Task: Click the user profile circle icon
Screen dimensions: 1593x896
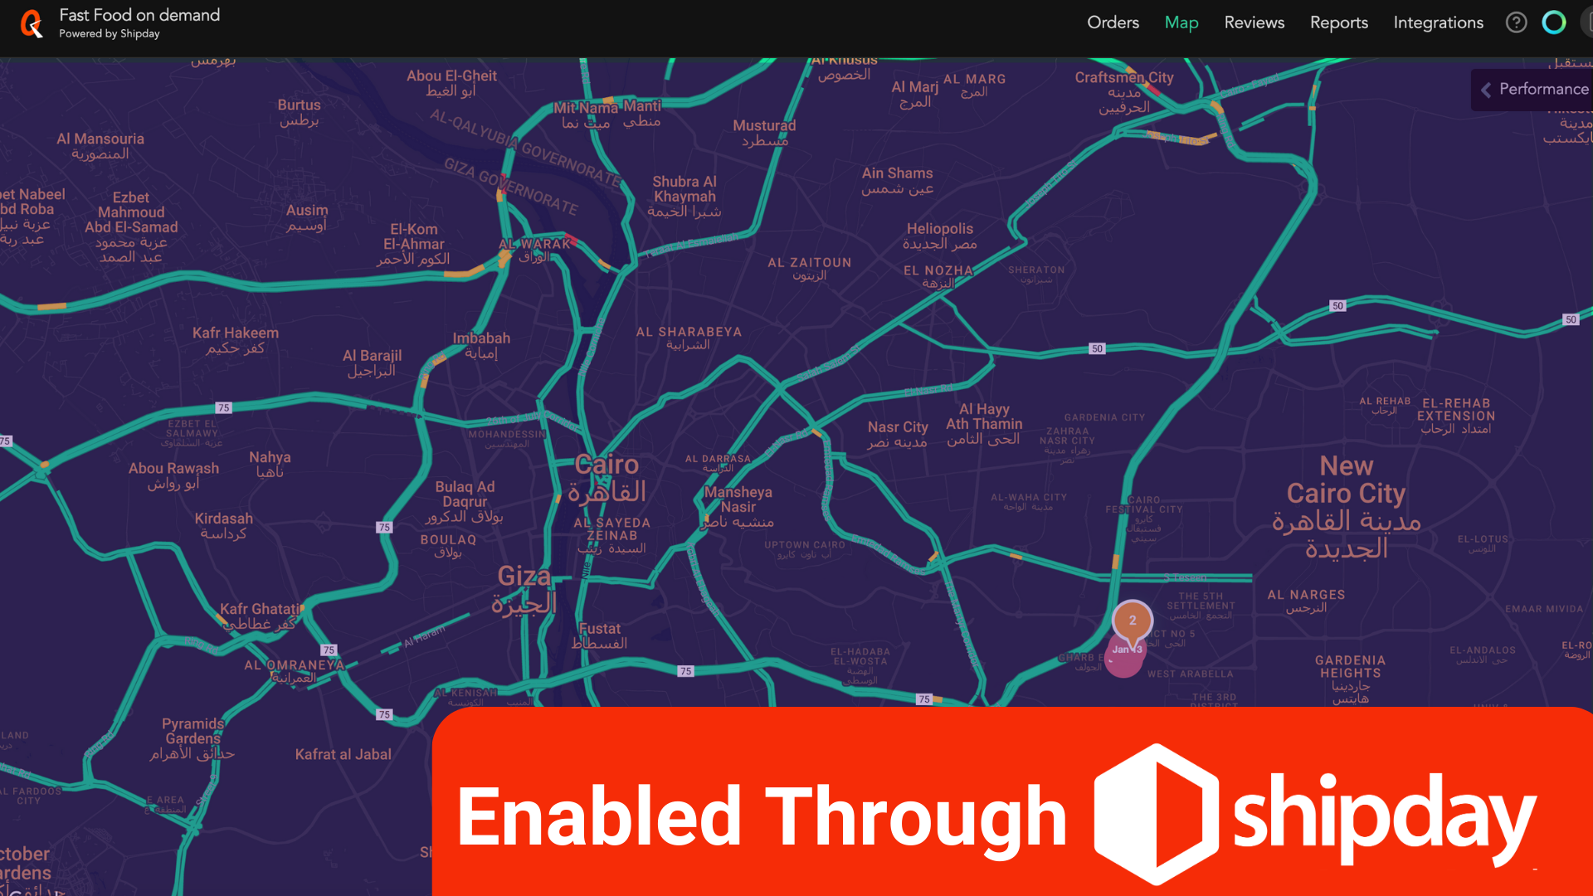Action: pos(1555,22)
